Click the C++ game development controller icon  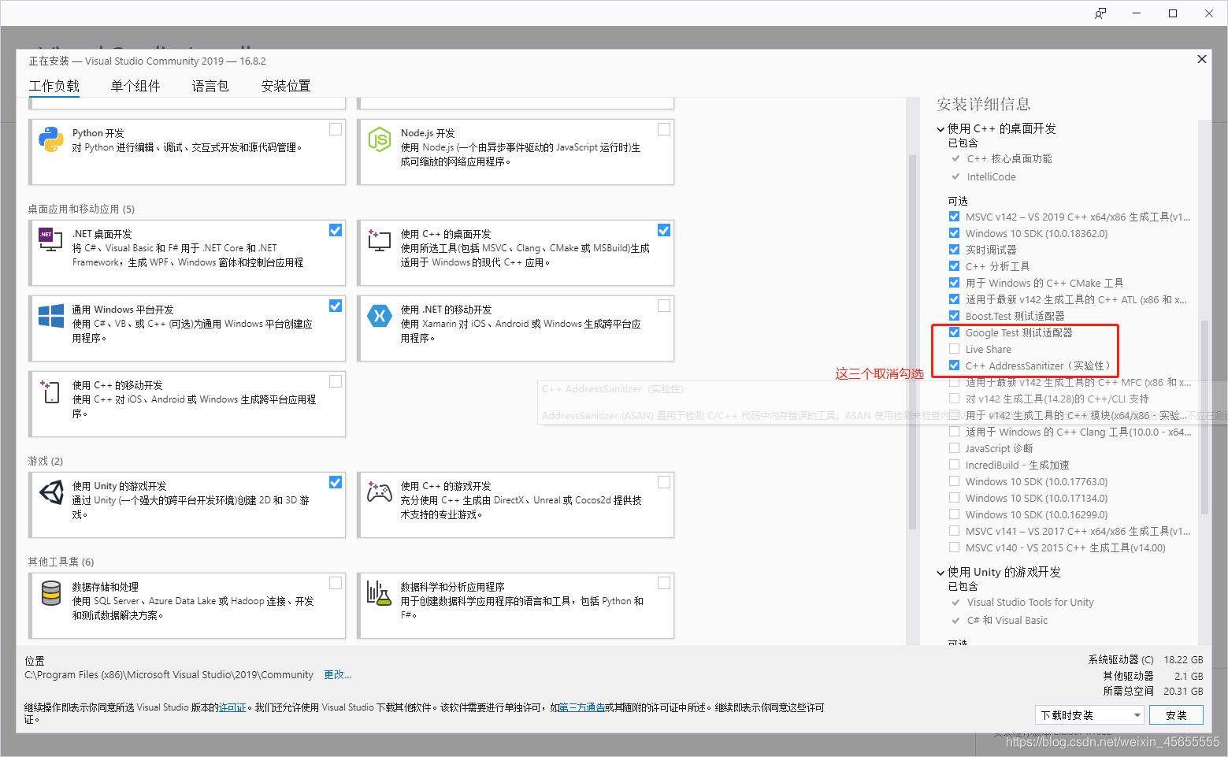pos(380,492)
